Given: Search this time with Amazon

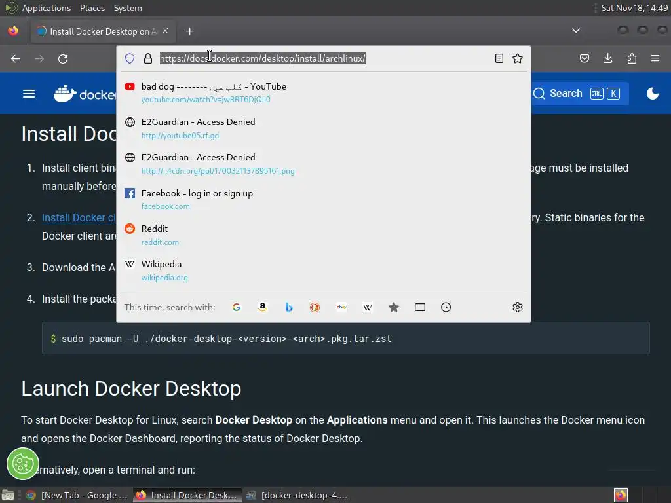Looking at the screenshot, I should (263, 307).
